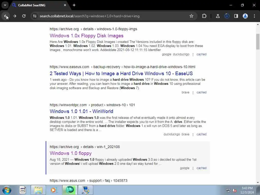Click the page vertical scrollbar thumb
This screenshot has width=260, height=195.
click(258, 41)
